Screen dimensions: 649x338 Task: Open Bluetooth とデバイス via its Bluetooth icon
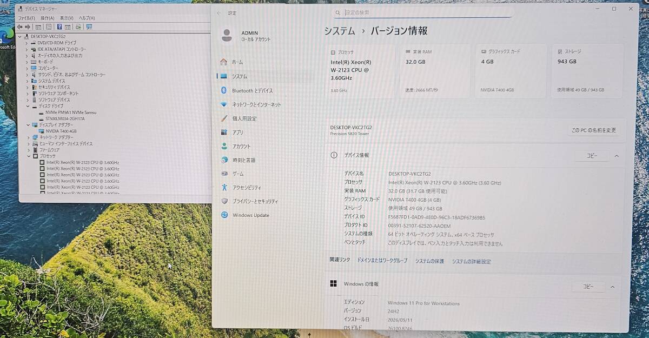(224, 90)
